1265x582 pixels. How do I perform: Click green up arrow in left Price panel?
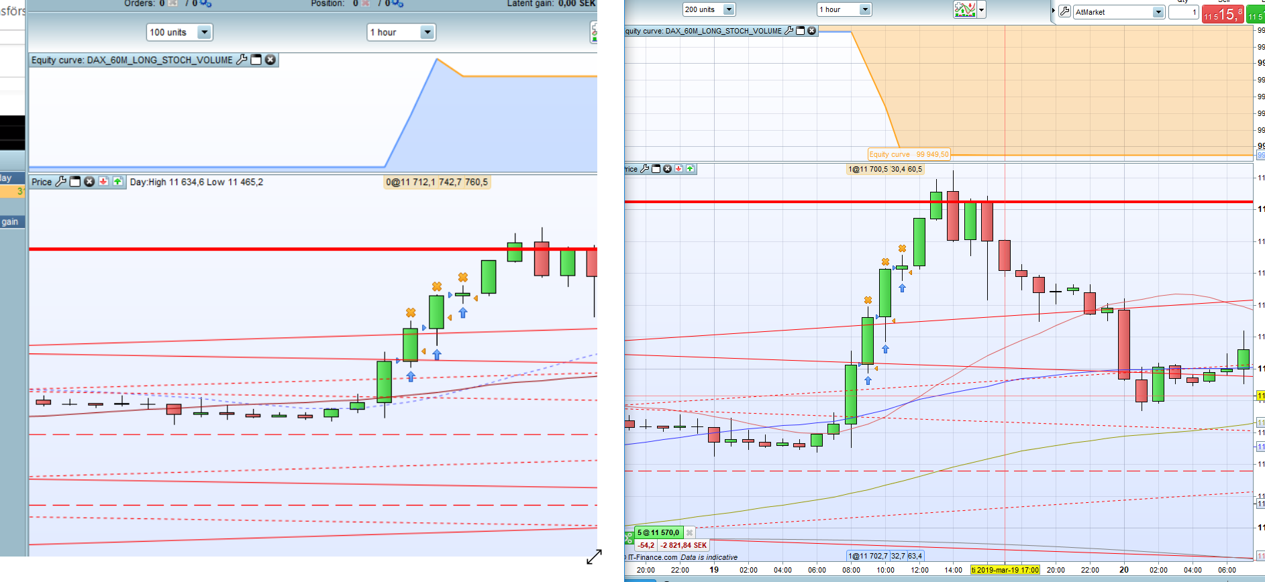click(x=118, y=182)
